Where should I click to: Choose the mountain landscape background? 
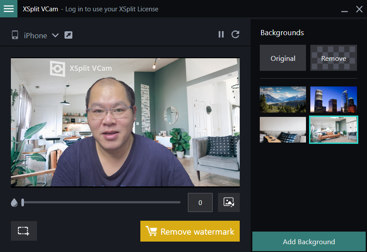pos(283,99)
